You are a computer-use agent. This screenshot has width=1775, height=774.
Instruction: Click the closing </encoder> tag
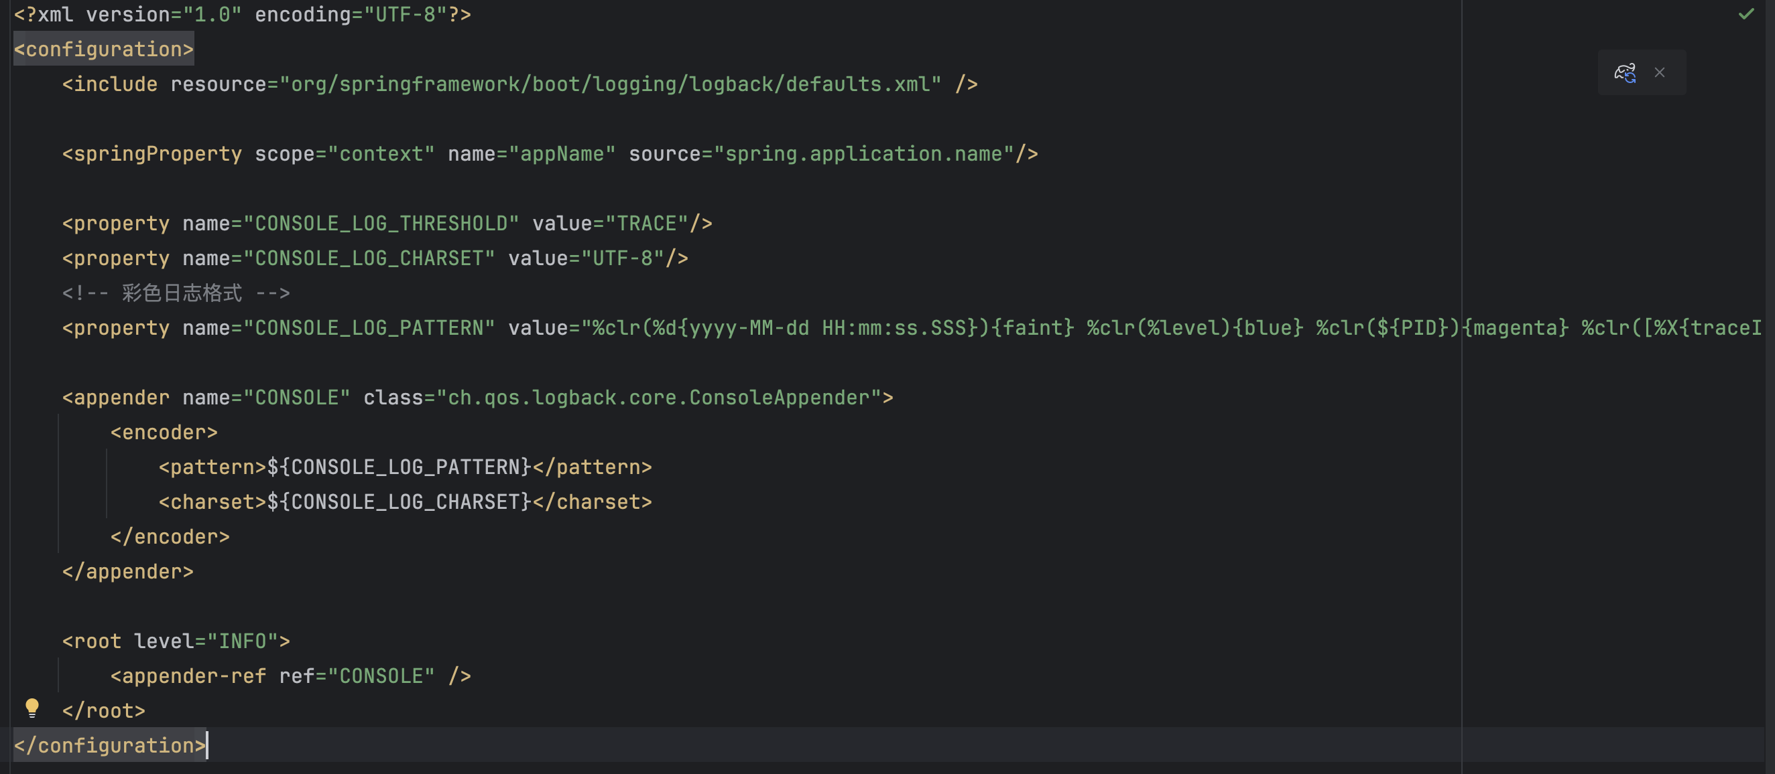(x=170, y=536)
